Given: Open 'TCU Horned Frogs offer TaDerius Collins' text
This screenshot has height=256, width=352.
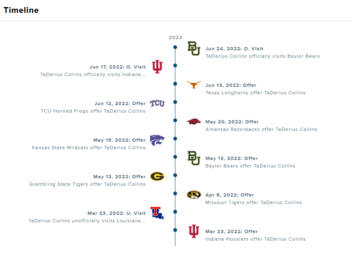Looking at the screenshot, I should [93, 111].
